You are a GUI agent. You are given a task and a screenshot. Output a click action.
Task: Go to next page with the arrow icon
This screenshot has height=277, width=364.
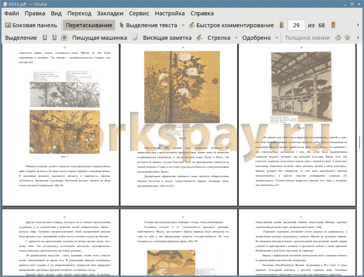click(x=333, y=25)
